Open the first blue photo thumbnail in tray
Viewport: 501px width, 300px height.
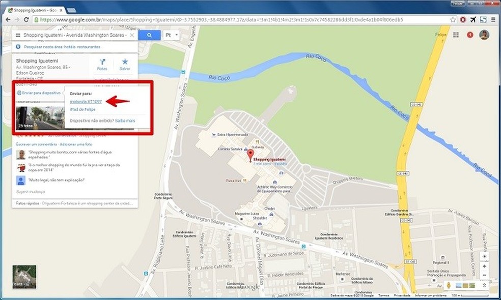pos(459,285)
